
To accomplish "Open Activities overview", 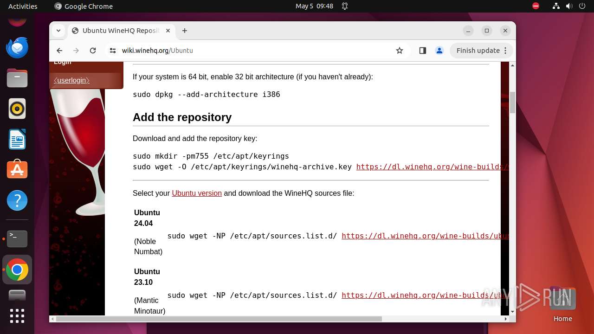I will coord(23,6).
